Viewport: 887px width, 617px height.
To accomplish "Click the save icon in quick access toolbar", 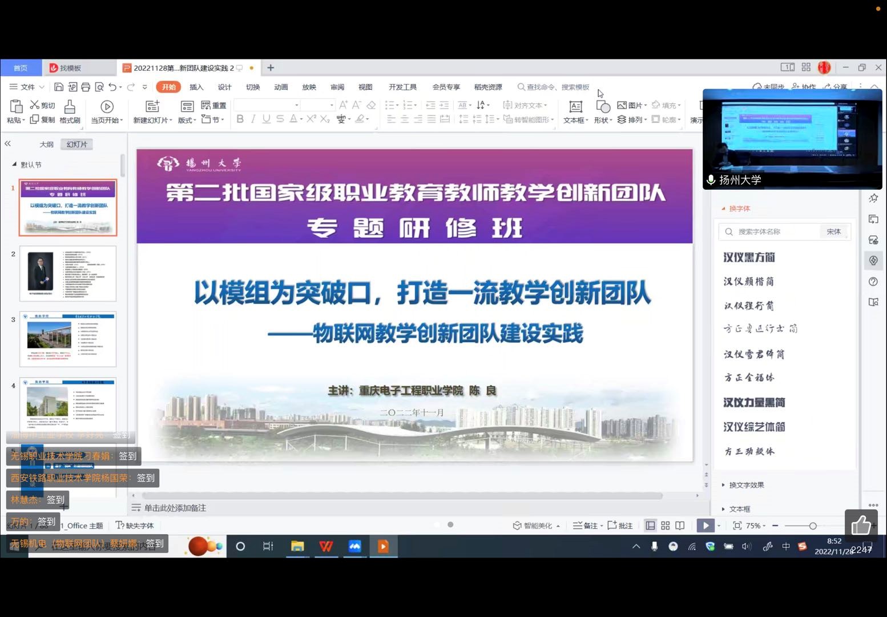I will pyautogui.click(x=59, y=87).
